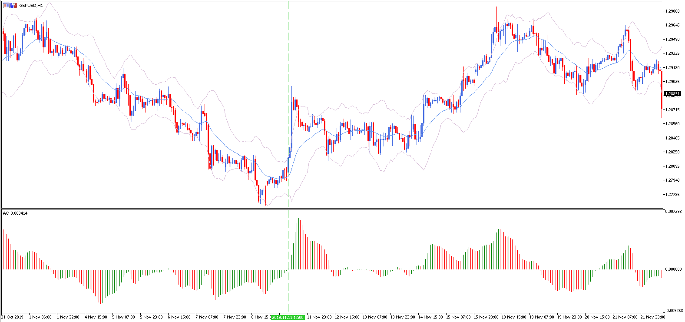Click the 18 Nov 15:00 time axis label
Viewport: 685px width, 322px height.
click(x=514, y=317)
